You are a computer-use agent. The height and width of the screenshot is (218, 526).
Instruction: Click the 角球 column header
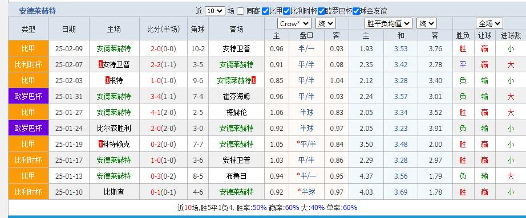tap(198, 29)
